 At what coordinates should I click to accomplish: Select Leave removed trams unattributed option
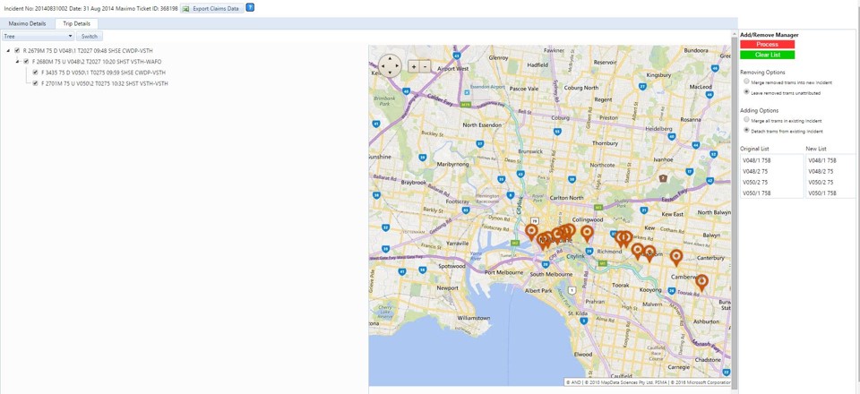click(x=746, y=92)
